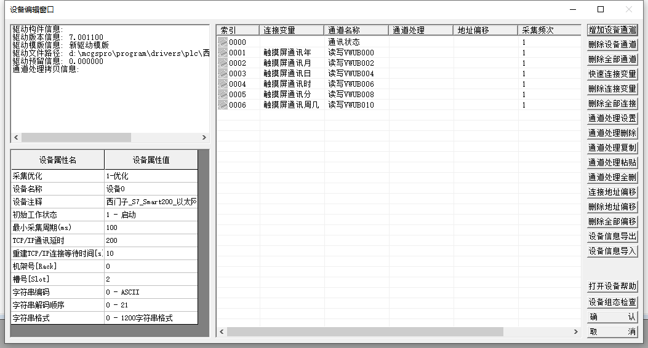This screenshot has height=348, width=648.
Task: Select channel 读写VWUB010
Action: 357,105
